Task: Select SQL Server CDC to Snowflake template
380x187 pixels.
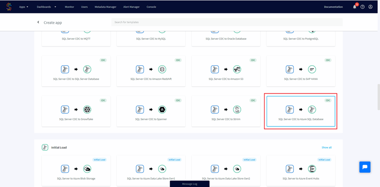Action: coord(76,111)
